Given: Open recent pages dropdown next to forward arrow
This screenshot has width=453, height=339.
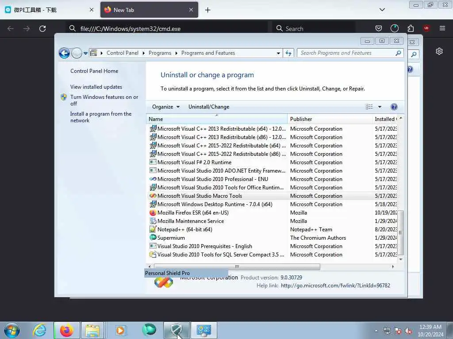Looking at the screenshot, I should click(85, 53).
